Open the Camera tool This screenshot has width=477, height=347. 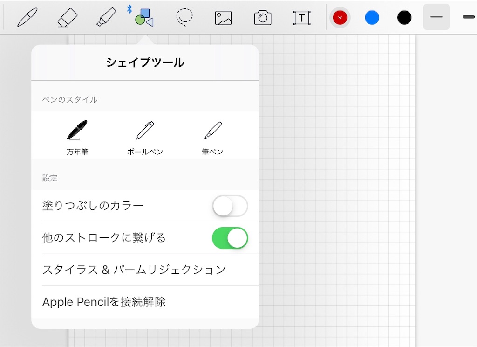point(263,18)
